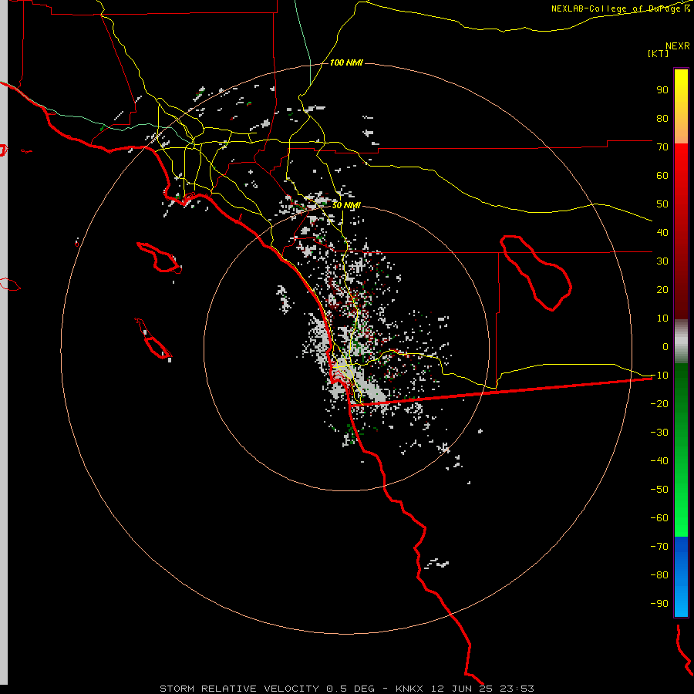Click the Storm Relative Velocity KNKX caption
The image size is (694, 694).
(346, 689)
